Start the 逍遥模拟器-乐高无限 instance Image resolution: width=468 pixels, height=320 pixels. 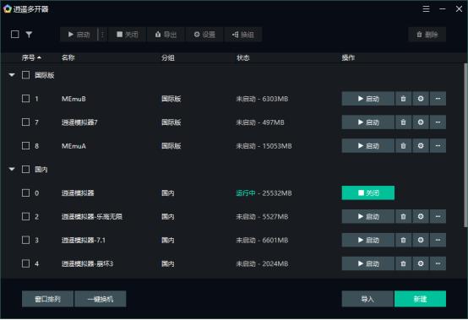tap(368, 216)
